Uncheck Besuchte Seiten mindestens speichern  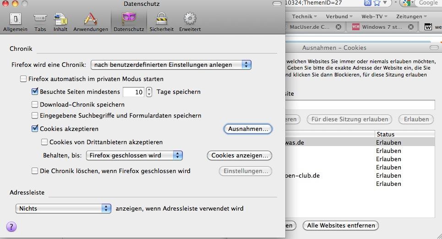pos(35,91)
